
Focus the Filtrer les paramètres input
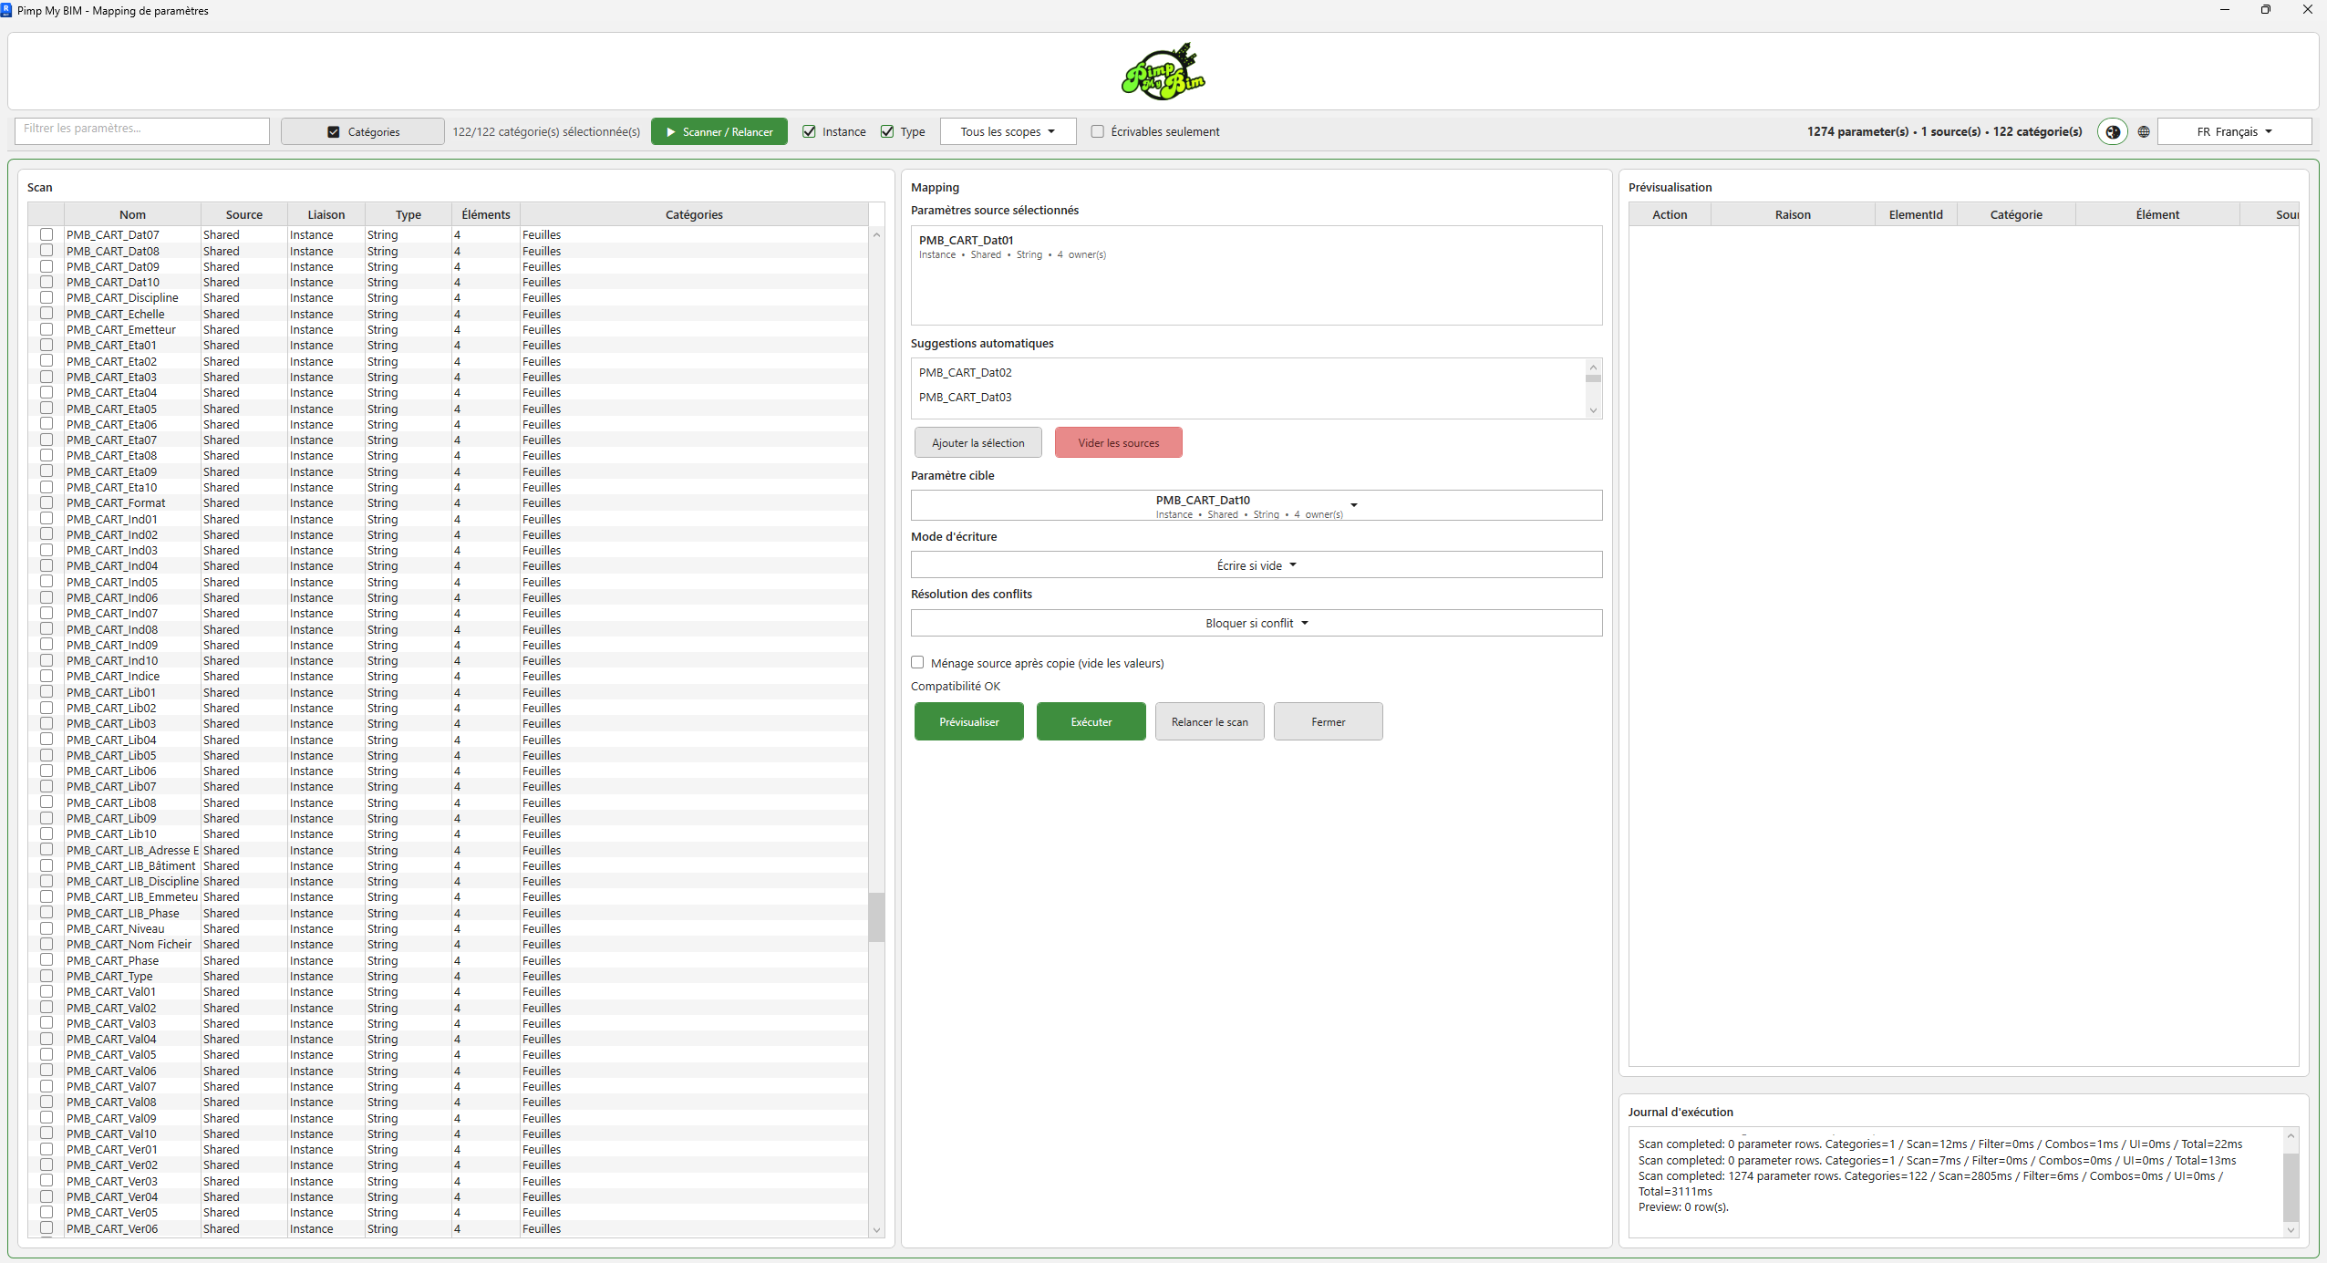142,129
